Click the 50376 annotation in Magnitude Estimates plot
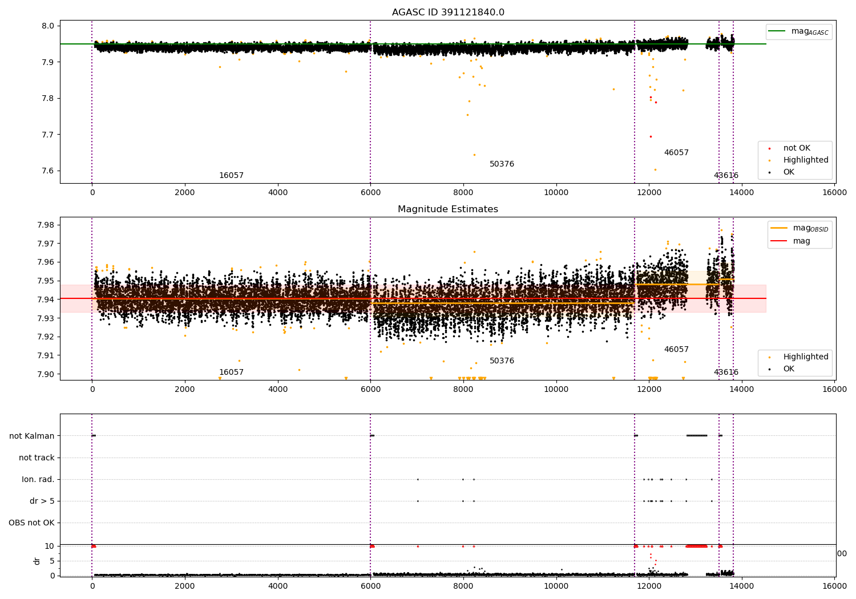The height and width of the screenshot is (599, 856). [502, 361]
